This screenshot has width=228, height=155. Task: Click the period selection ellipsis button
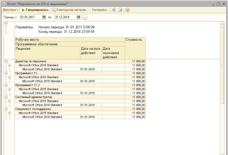pyautogui.click(x=84, y=17)
